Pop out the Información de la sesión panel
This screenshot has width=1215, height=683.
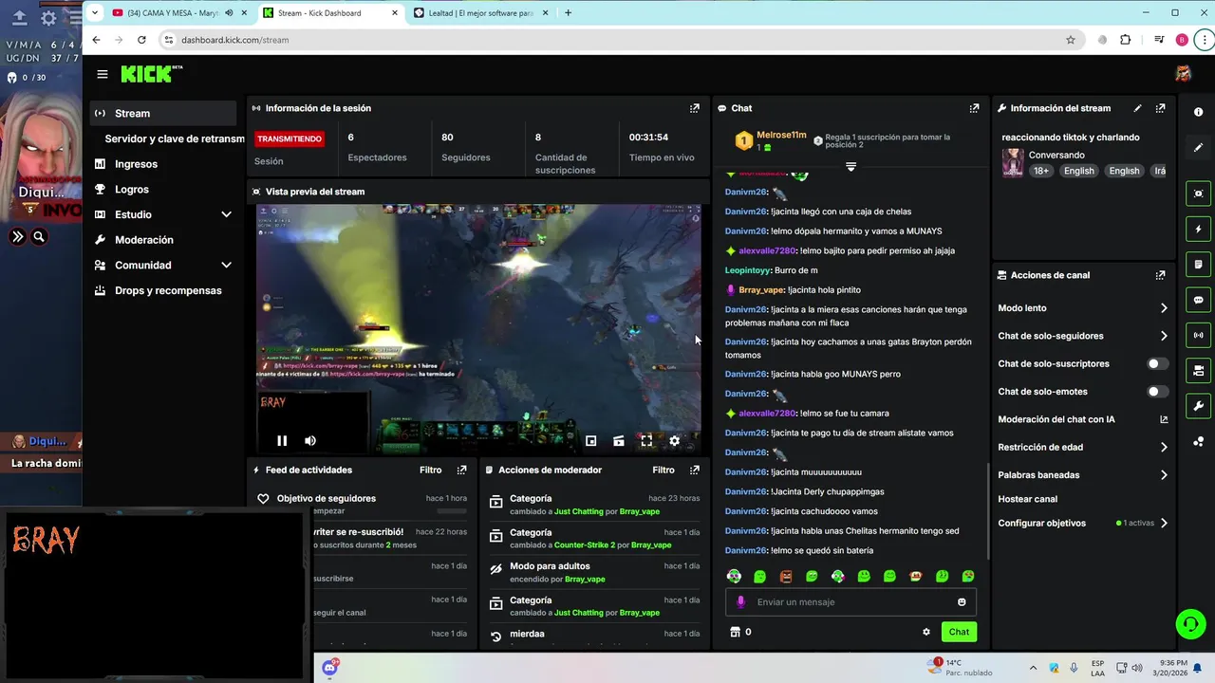click(695, 108)
